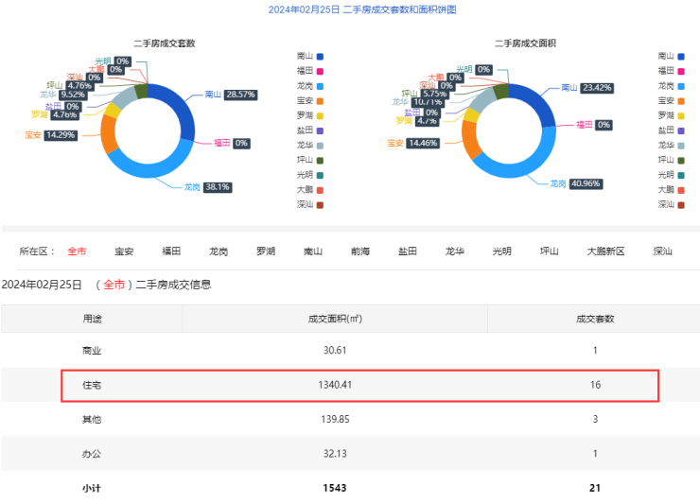700x503 pixels.
Task: Click the 38.1% 龙岗 label on 成交套数 donut
Action: tap(218, 187)
